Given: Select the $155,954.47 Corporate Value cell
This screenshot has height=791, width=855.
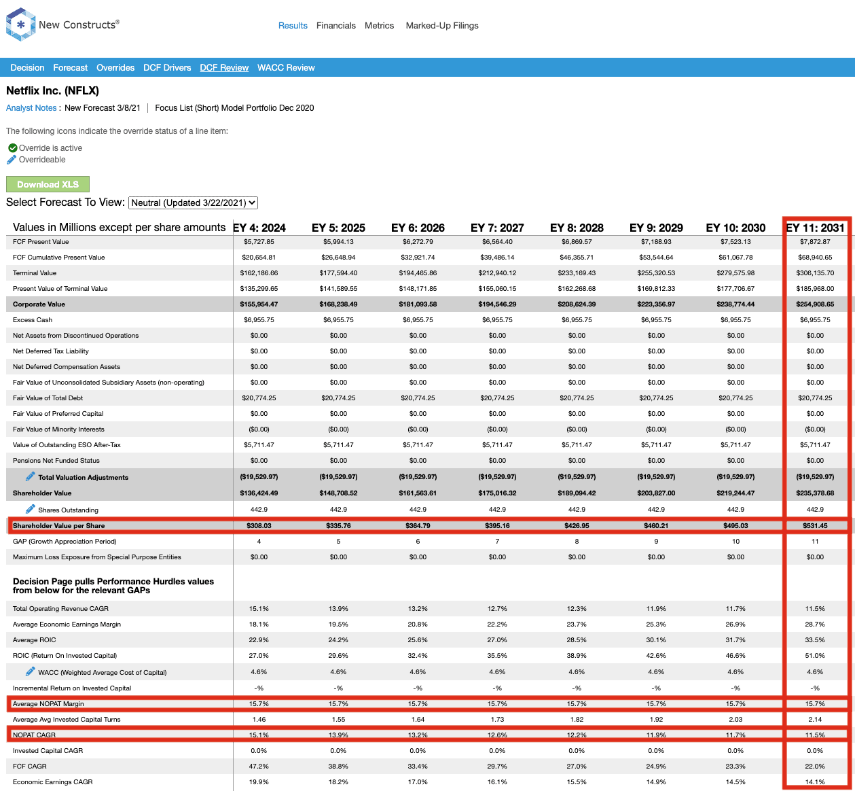Looking at the screenshot, I should coord(259,304).
